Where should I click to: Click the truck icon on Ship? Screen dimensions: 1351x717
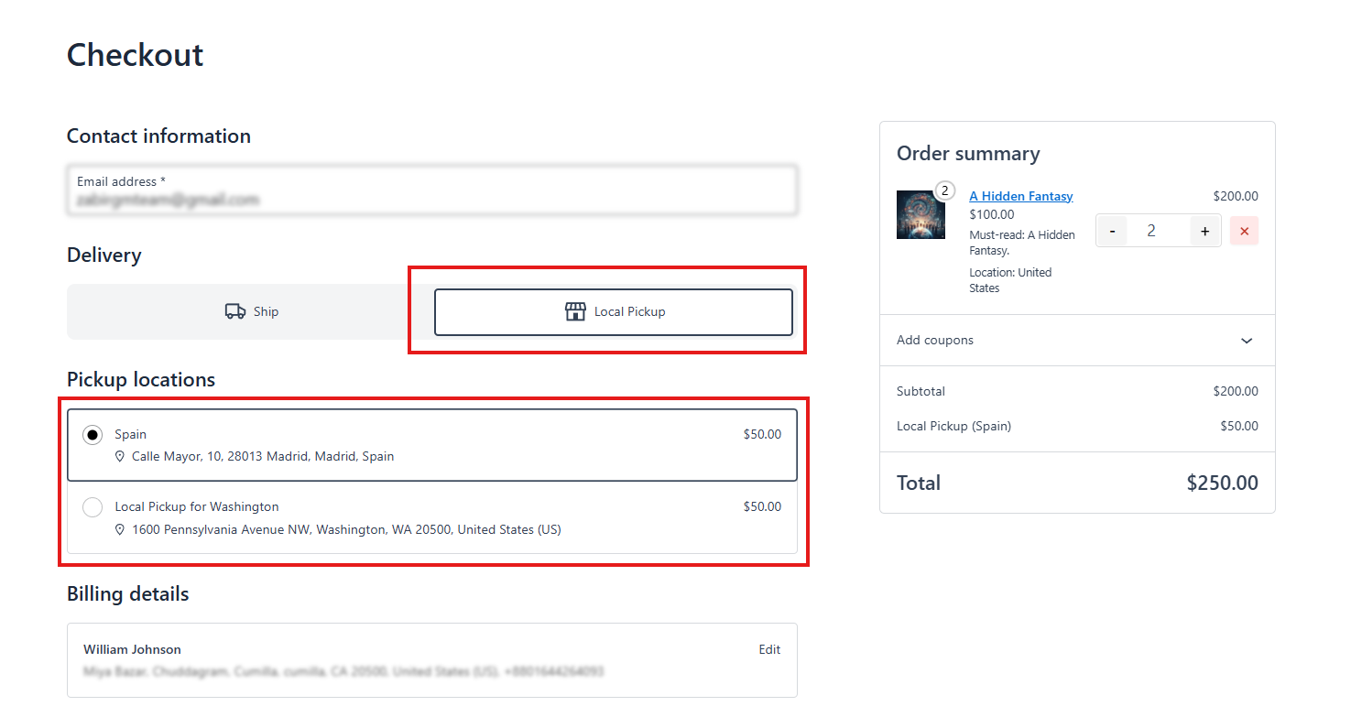234,311
